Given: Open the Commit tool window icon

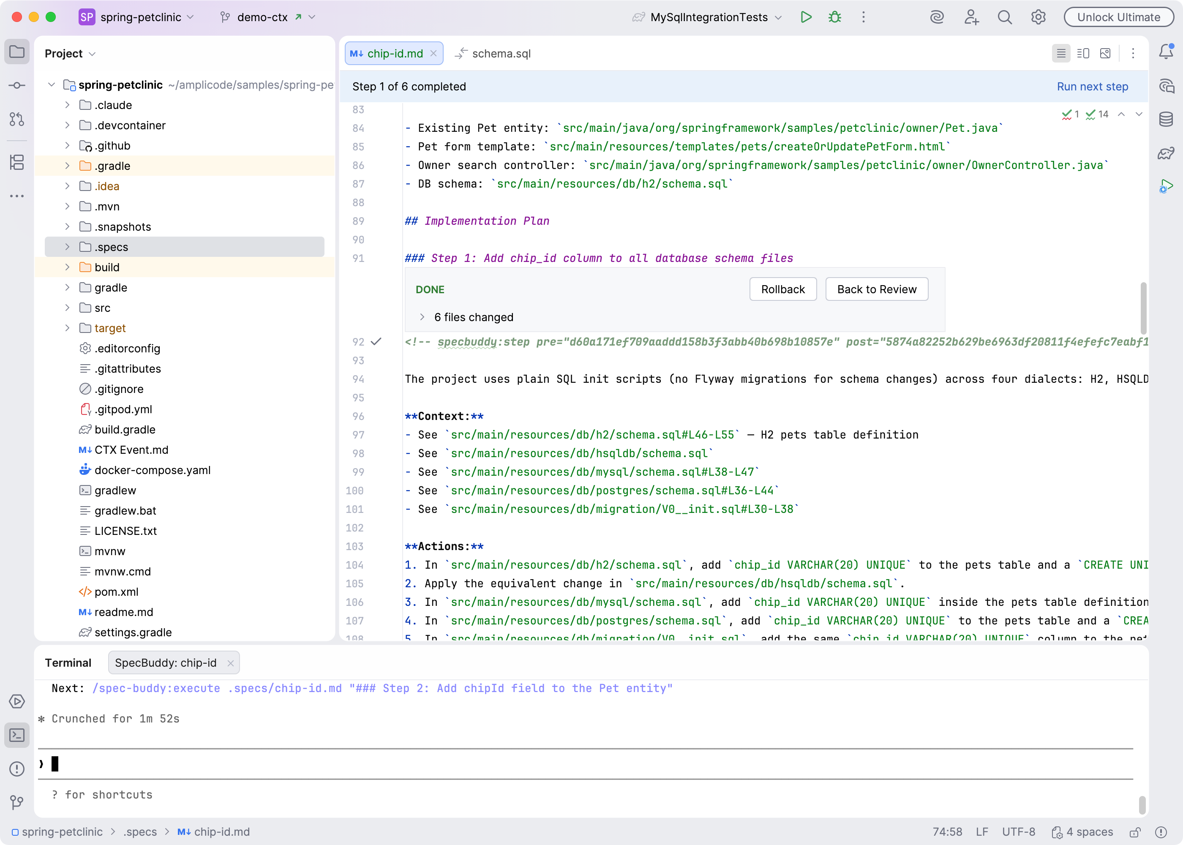Looking at the screenshot, I should (x=16, y=85).
